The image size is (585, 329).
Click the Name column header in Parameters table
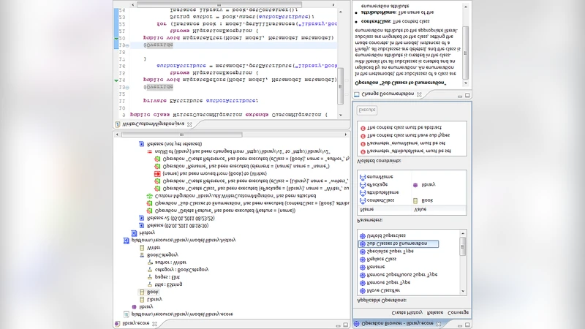pyautogui.click(x=367, y=210)
